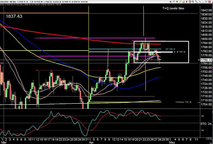
Task: Click the T=Q Levels New label
Action: click(x=173, y=8)
